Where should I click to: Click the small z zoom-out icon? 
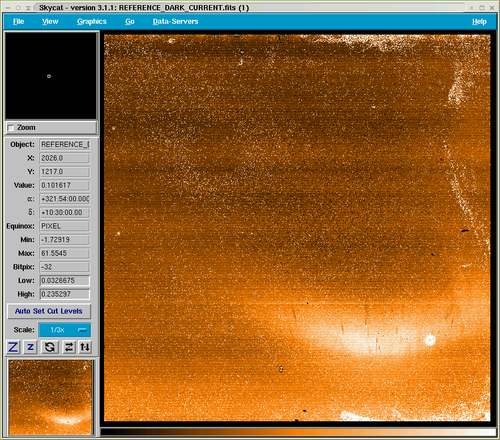click(x=31, y=347)
